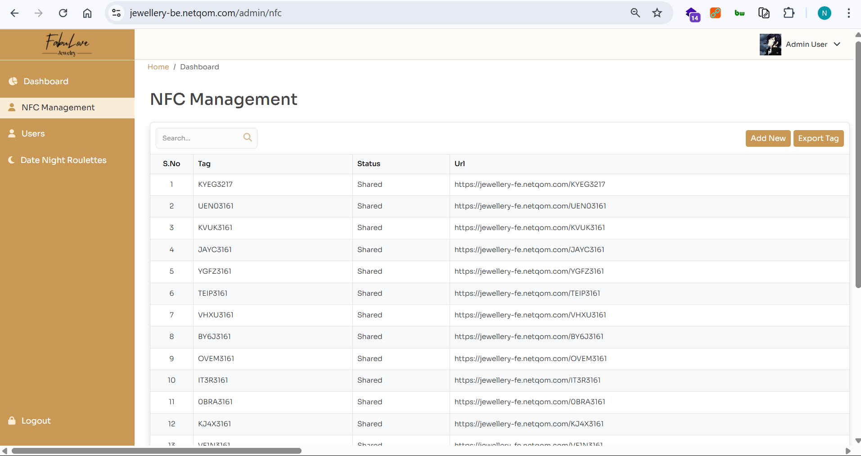Image resolution: width=861 pixels, height=456 pixels.
Task: Click the Status column header
Action: click(x=369, y=163)
